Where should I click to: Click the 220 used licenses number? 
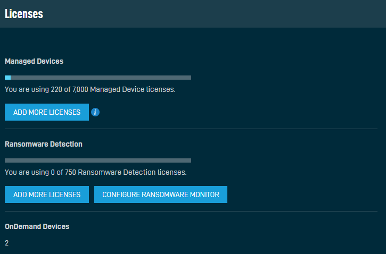coord(56,89)
